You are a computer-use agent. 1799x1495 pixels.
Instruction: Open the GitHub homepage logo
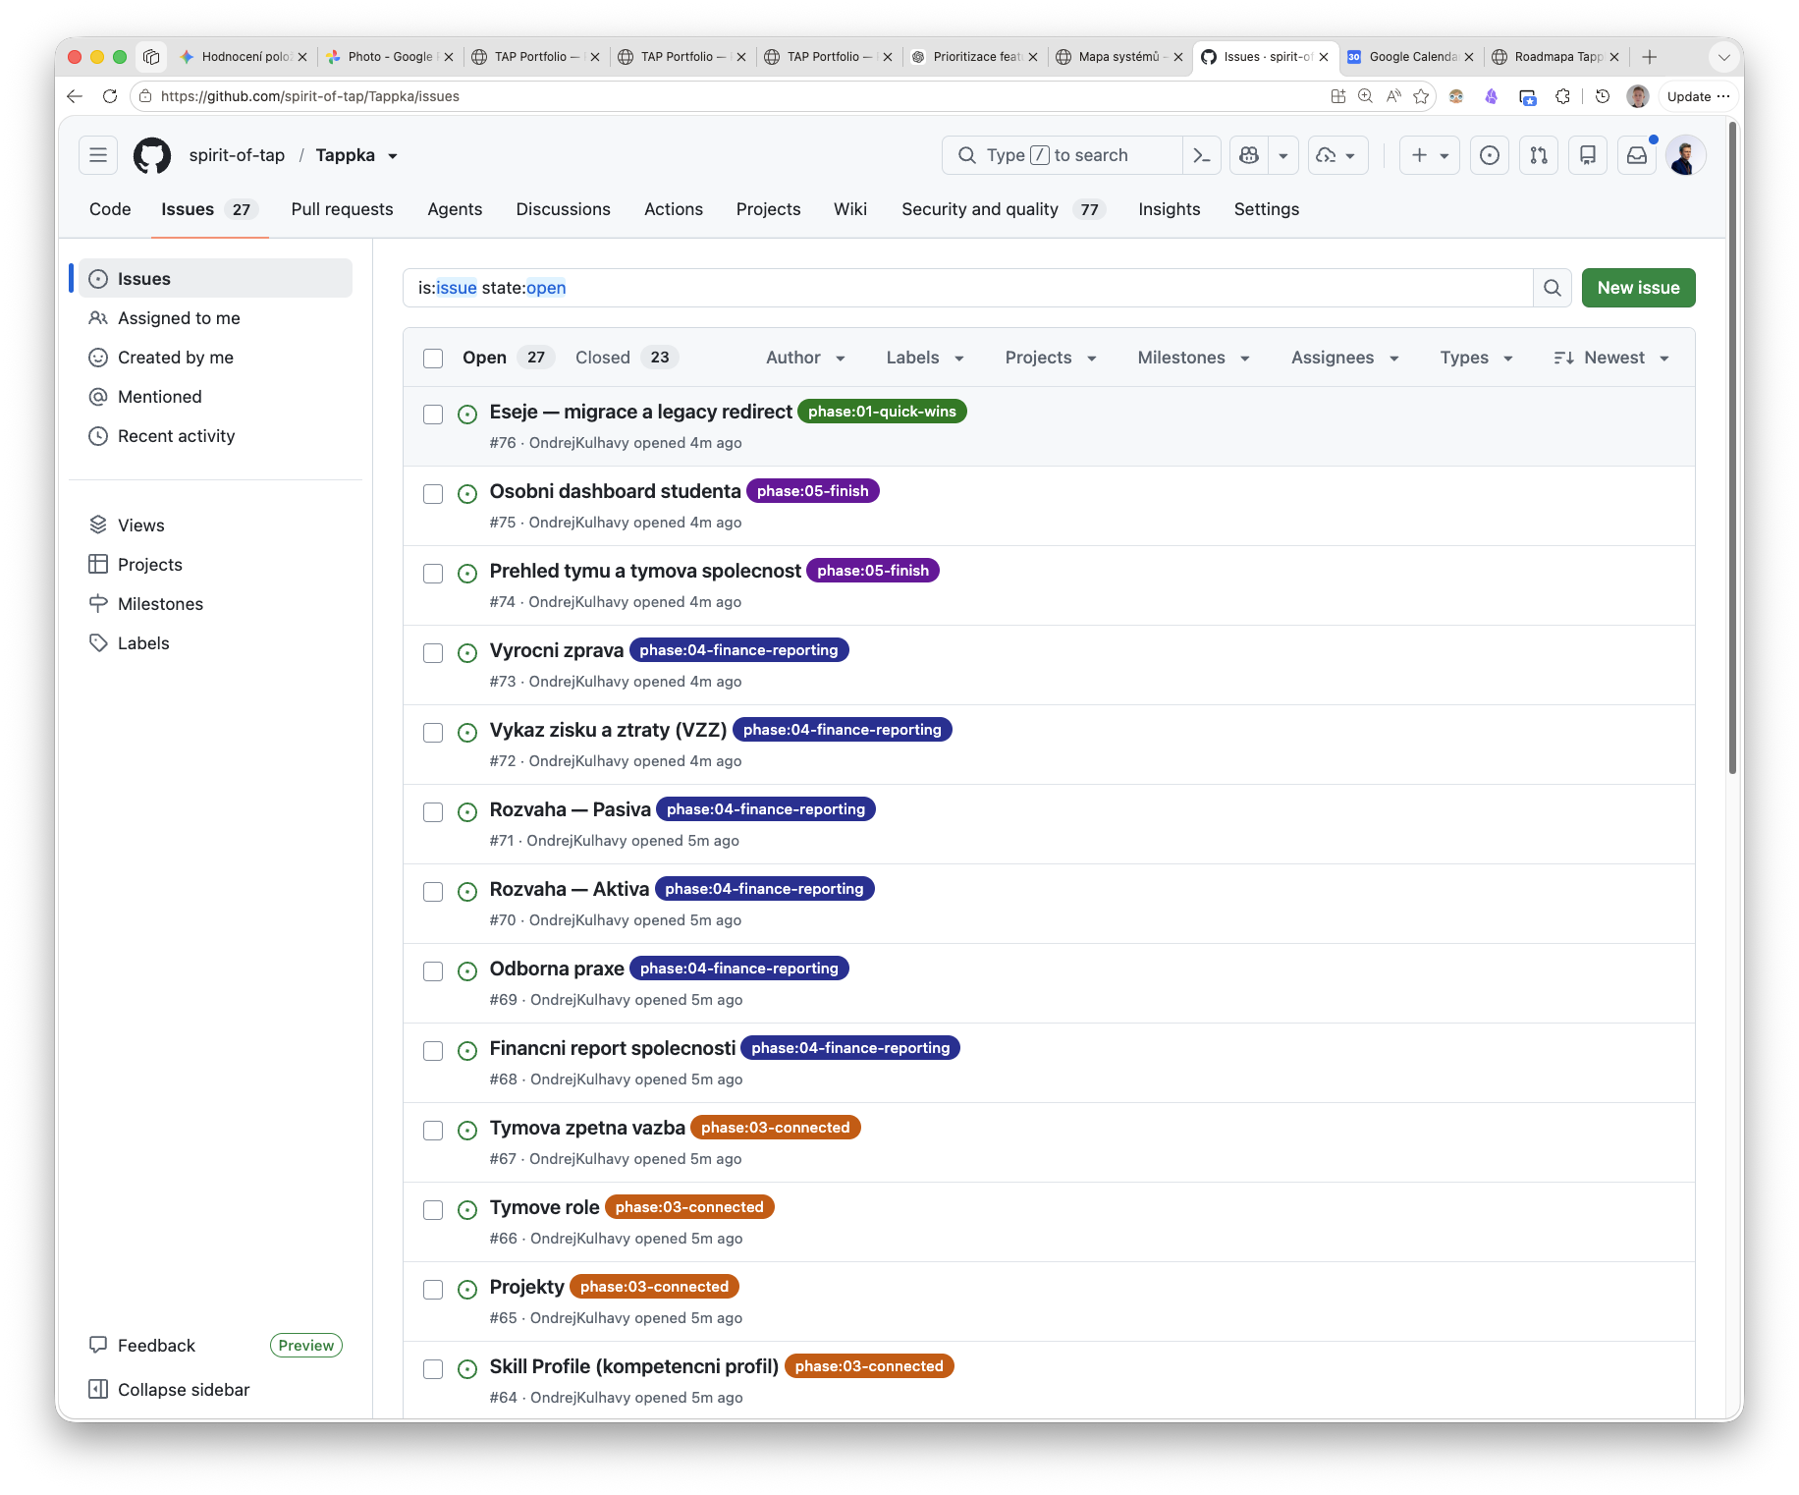coord(152,155)
